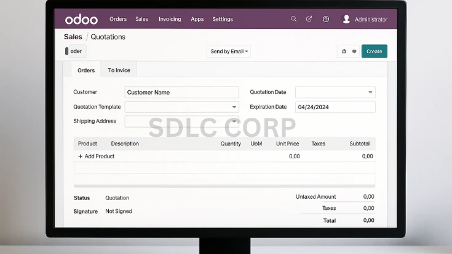Open the Invoicing menu
Viewport: 452px width, 254px height.
tap(170, 19)
